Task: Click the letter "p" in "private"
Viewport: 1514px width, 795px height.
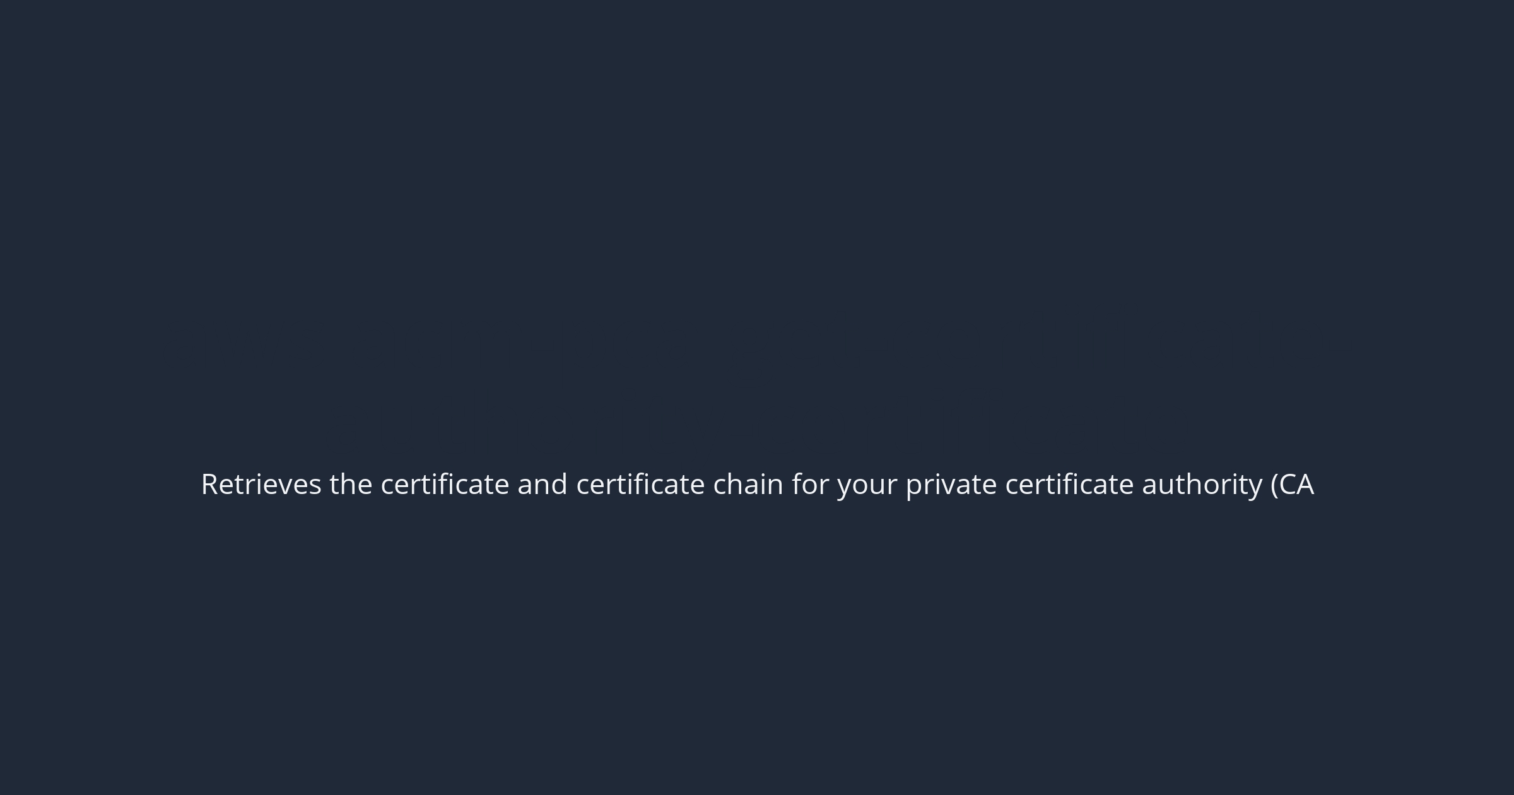Action: coord(913,487)
